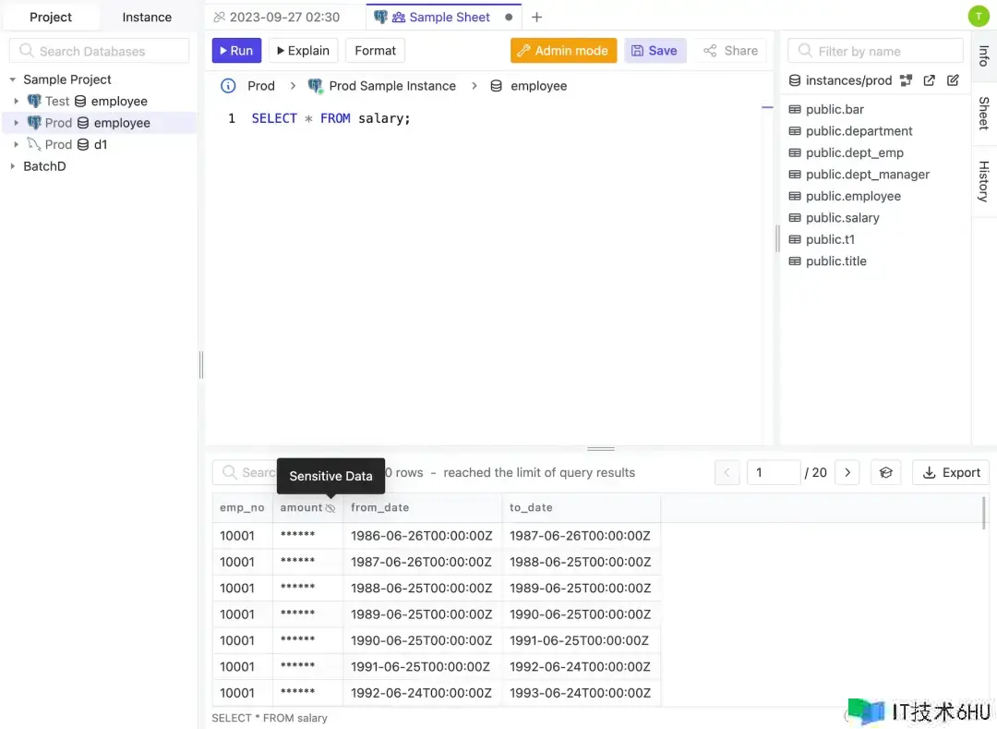Open the 2023-09-27 02:30 tab

tap(285, 18)
